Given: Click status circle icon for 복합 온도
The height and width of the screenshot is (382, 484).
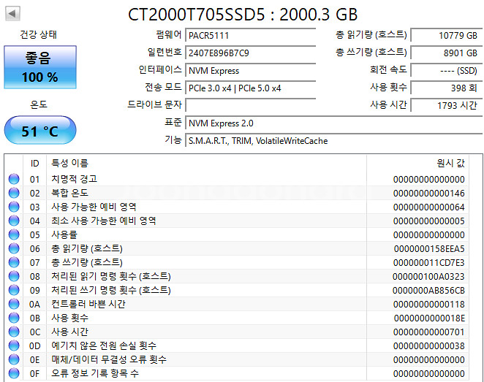Looking at the screenshot, I should (x=14, y=193).
